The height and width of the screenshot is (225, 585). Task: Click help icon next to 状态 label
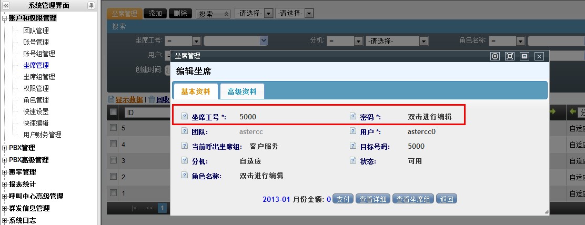coord(352,161)
